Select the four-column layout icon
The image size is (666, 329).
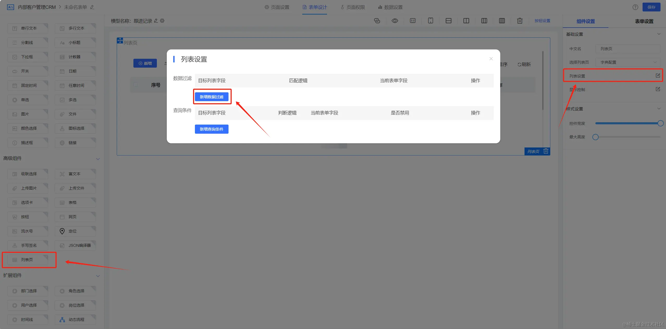click(x=502, y=21)
